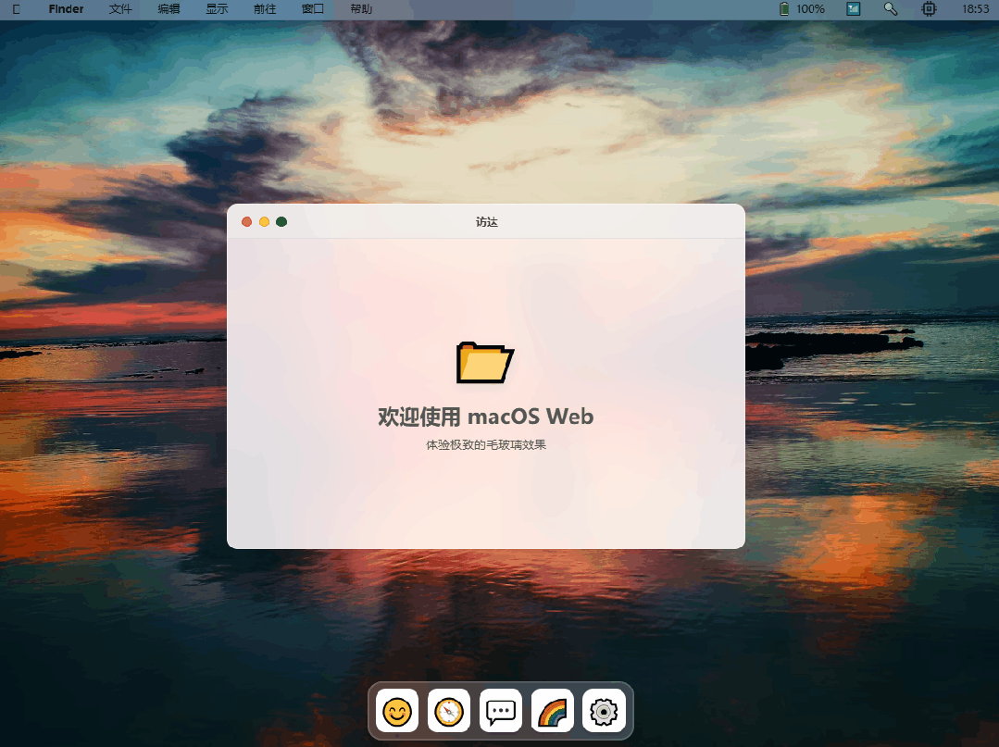Launch the compass Safari icon in dock
The height and width of the screenshot is (747, 999).
coord(448,711)
